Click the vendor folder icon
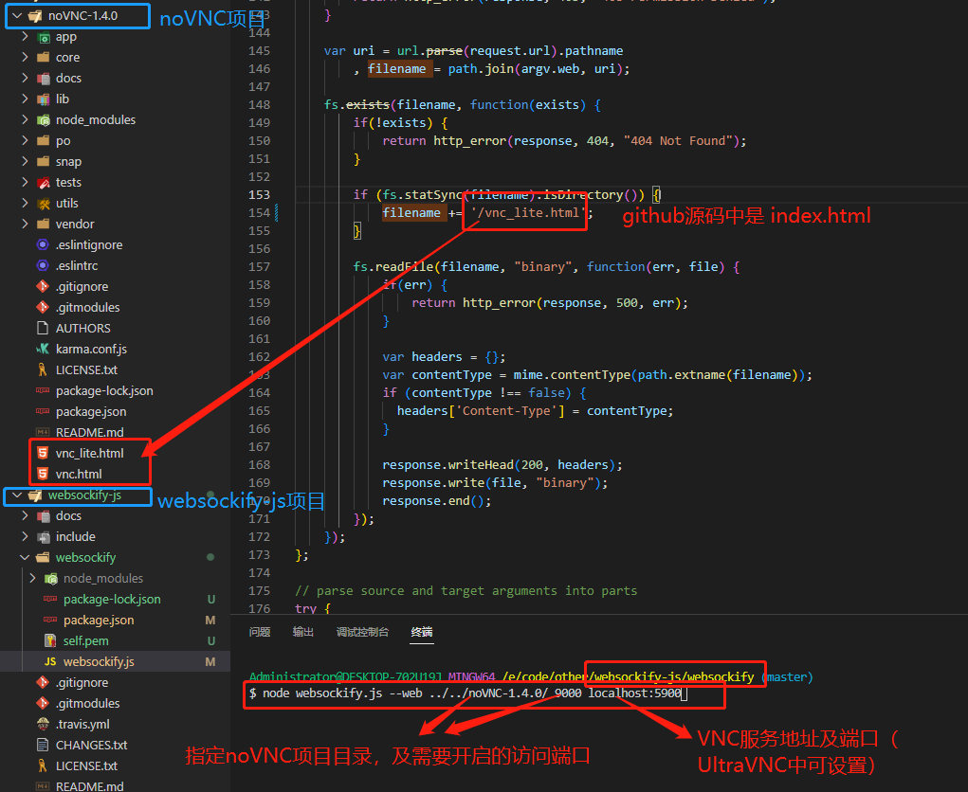 click(44, 224)
